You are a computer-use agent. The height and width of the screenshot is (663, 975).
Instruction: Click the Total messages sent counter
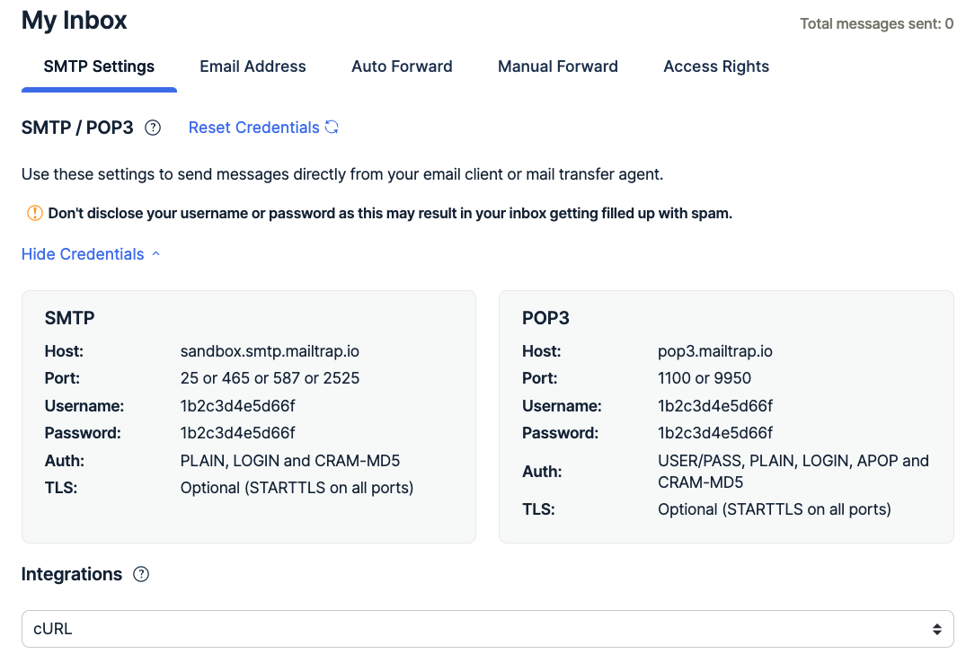pos(876,23)
